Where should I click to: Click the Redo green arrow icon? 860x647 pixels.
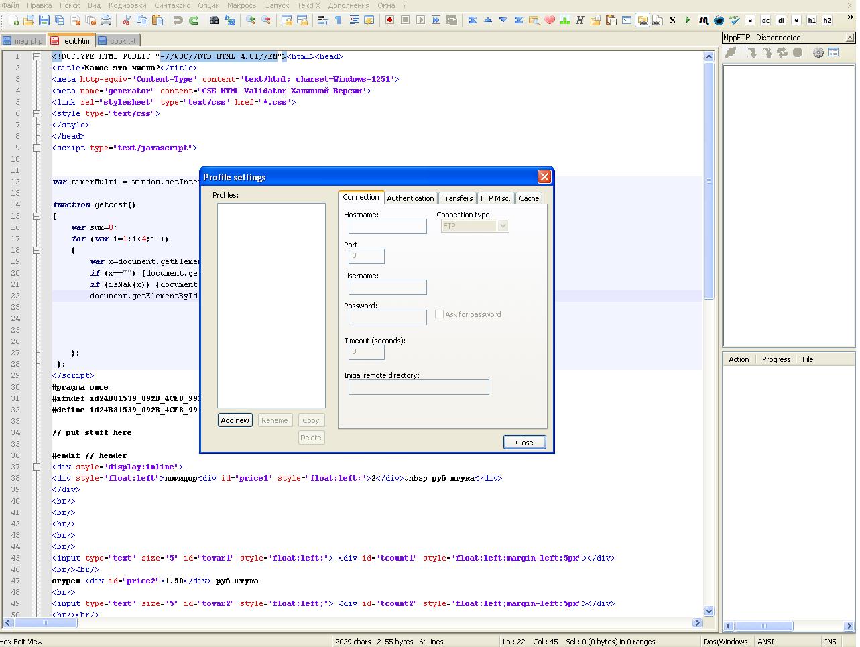pyautogui.click(x=194, y=21)
